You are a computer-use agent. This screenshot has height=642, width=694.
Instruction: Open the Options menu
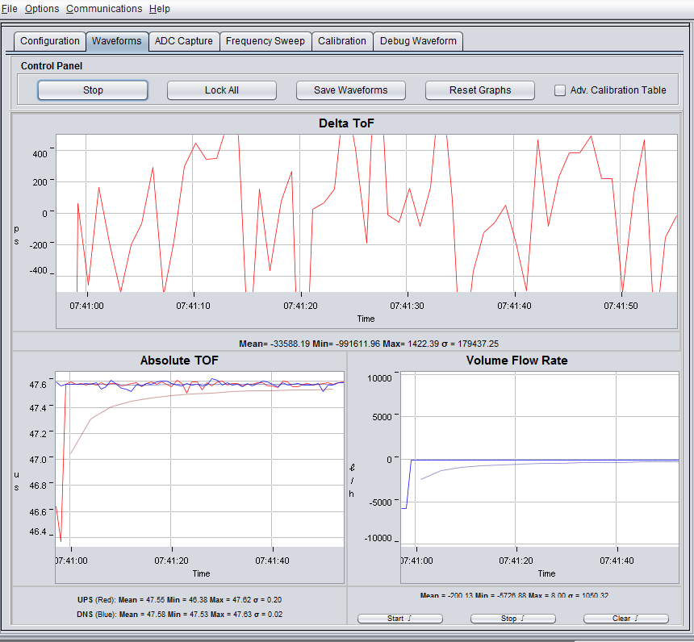(x=42, y=9)
